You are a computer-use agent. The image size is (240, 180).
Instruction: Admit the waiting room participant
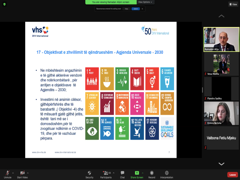[136, 9]
